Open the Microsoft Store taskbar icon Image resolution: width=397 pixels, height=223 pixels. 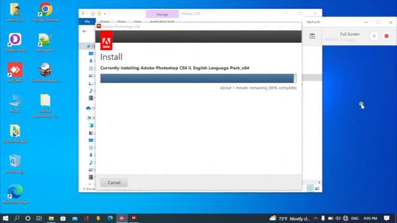pos(63,218)
